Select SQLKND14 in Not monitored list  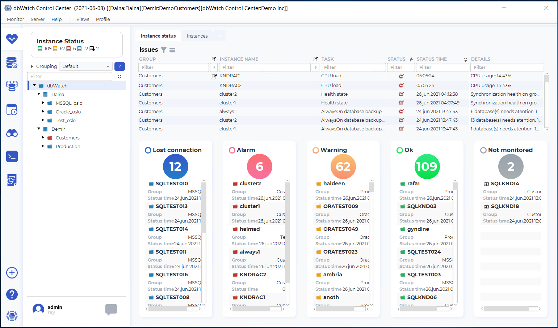point(505,184)
